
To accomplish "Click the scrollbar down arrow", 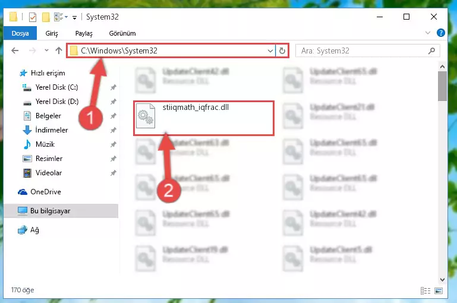I will coord(442,280).
